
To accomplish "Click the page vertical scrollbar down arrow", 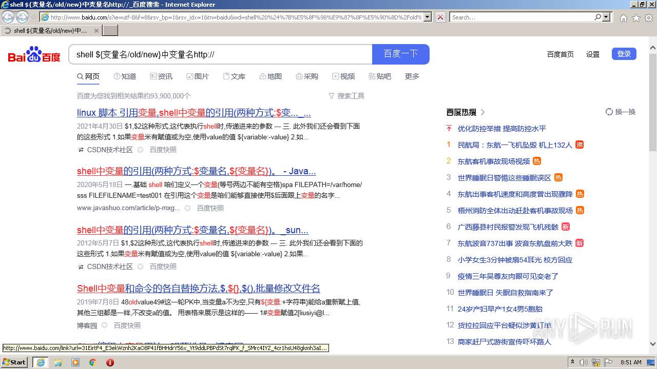I will tap(653, 344).
